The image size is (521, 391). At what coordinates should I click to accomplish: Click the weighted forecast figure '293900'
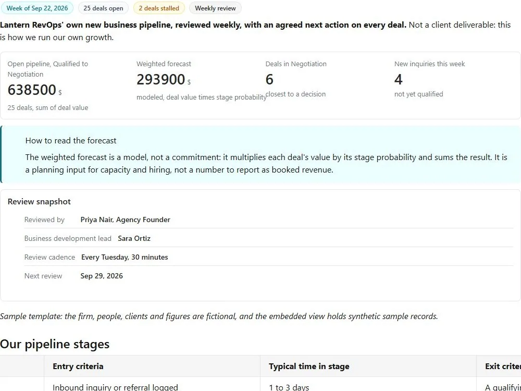coord(161,79)
